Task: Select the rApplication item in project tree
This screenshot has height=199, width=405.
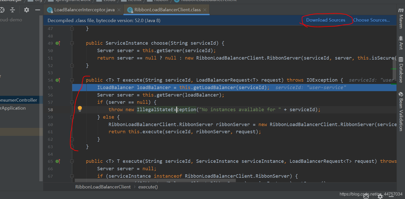Action: (x=13, y=108)
